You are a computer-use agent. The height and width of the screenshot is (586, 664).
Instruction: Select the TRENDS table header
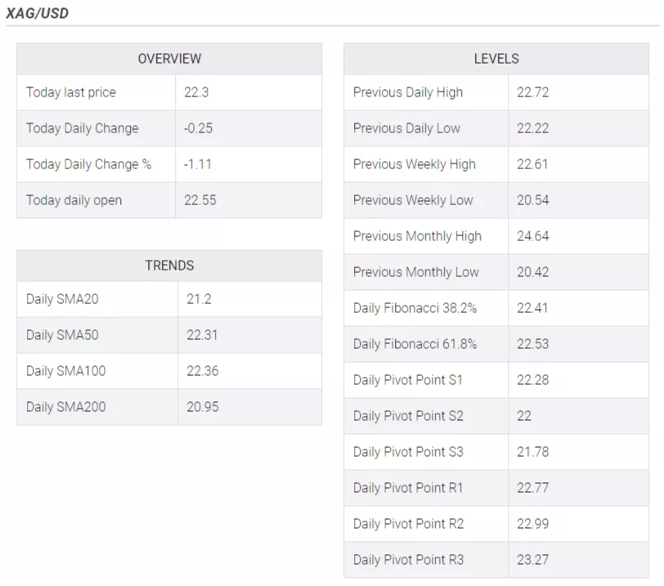pos(169,266)
